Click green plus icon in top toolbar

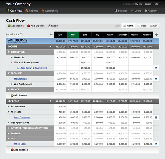[x=9, y=26]
